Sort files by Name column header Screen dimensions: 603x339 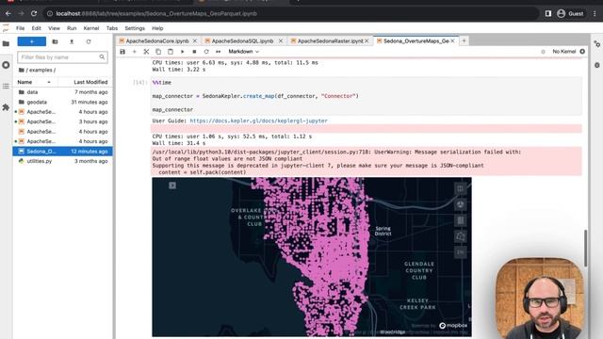[35, 82]
